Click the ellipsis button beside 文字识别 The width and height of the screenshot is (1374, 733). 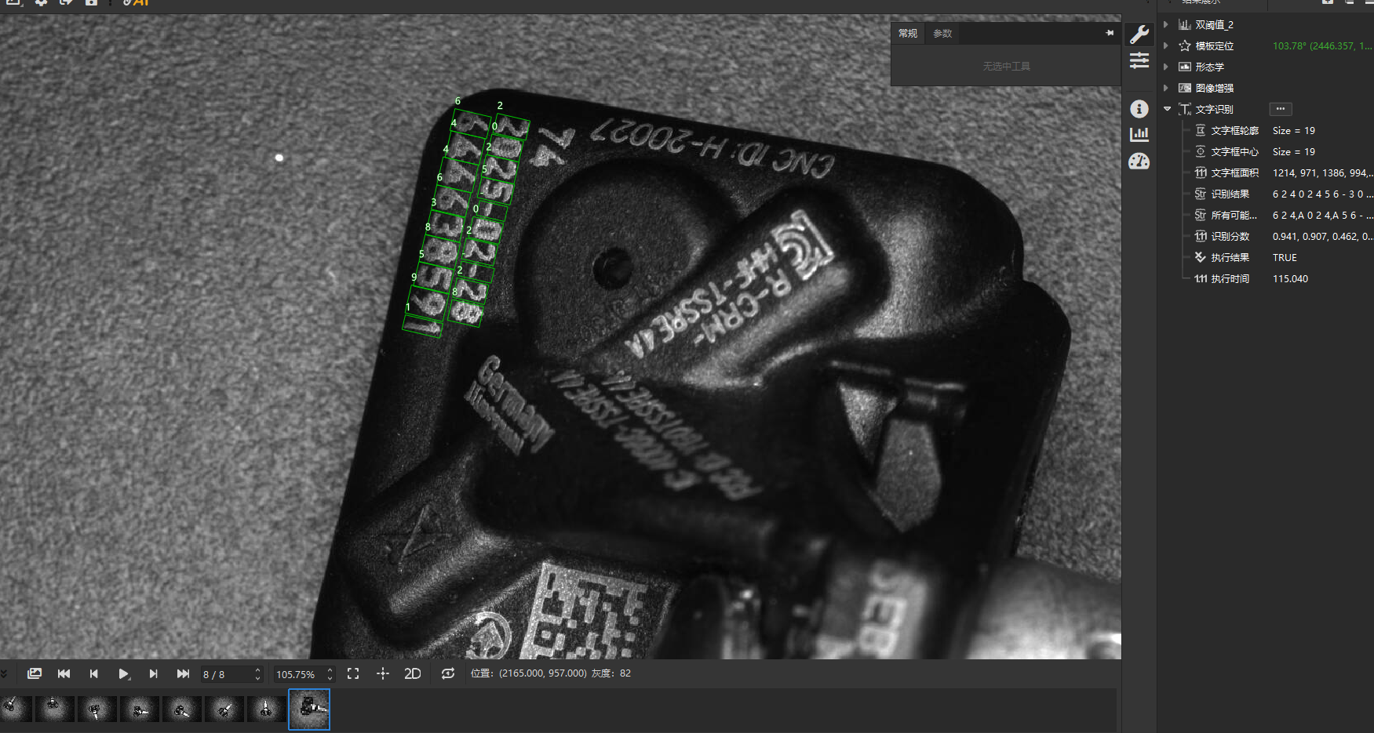tap(1281, 109)
